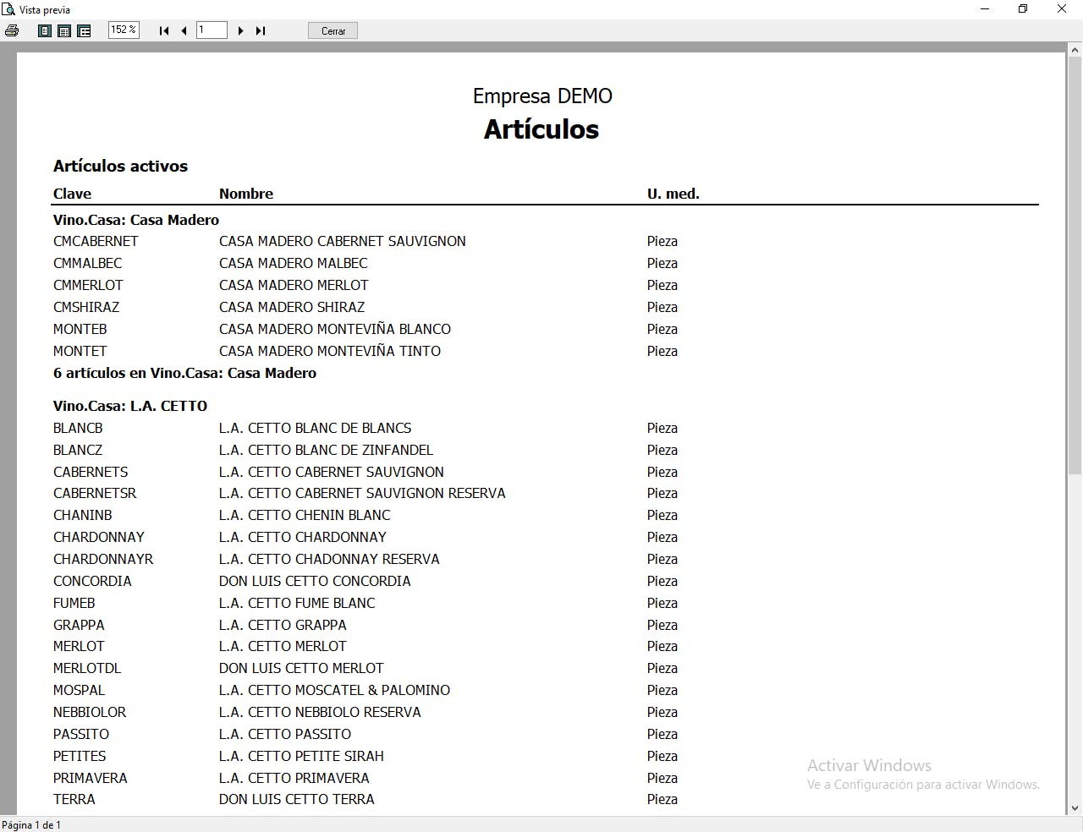Restore down the Vista previa window

pyautogui.click(x=1023, y=9)
